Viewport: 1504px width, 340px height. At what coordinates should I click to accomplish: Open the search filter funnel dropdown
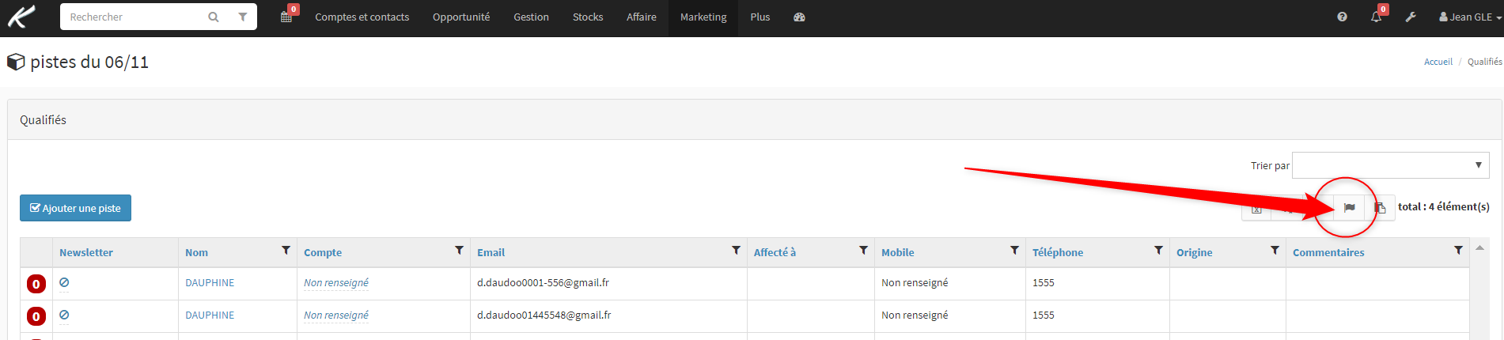pos(243,17)
